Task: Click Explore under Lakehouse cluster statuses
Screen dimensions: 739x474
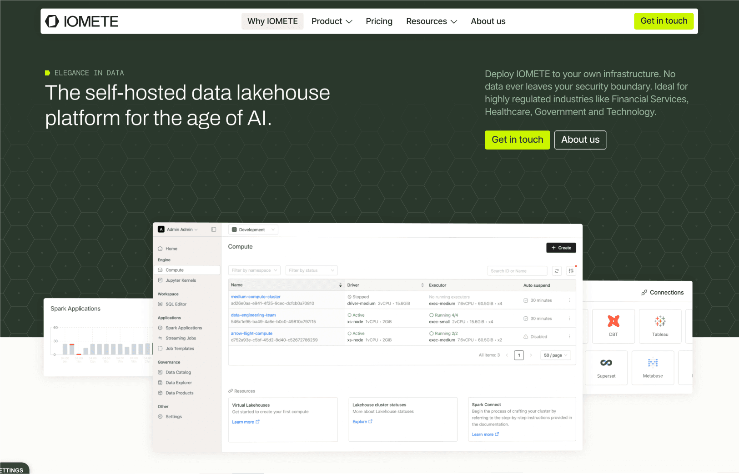Action: click(x=362, y=422)
